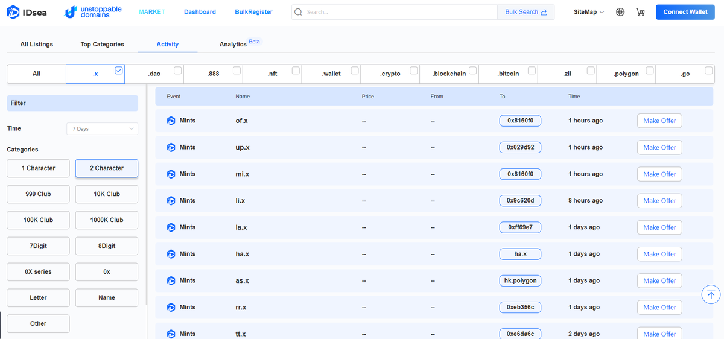This screenshot has height=339, width=724.
Task: Select the 8Digit category
Action: pos(107,246)
